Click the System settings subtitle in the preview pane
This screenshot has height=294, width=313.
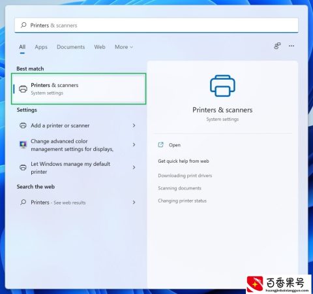[222, 120]
